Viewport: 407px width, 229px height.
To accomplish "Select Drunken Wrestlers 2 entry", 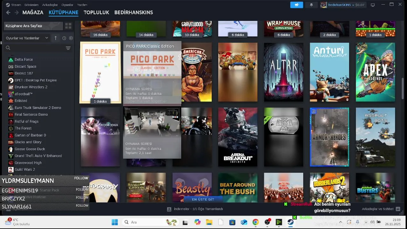I will tap(31, 87).
